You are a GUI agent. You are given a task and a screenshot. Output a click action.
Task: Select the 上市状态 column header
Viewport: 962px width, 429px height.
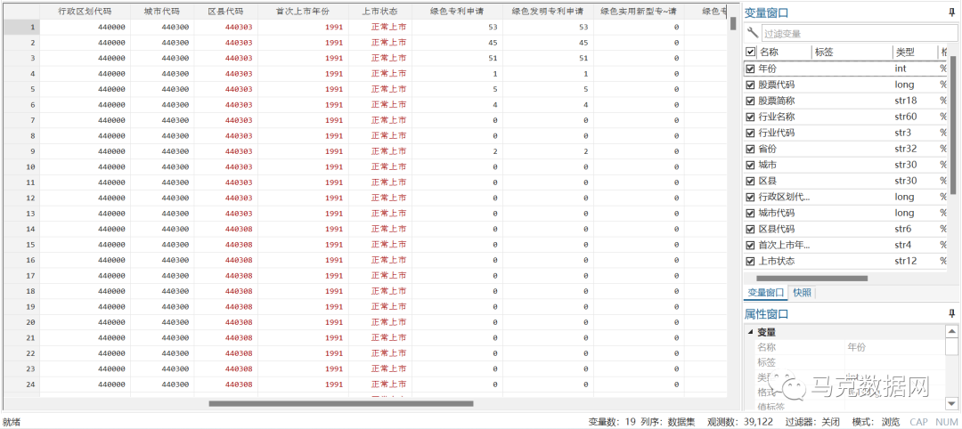pos(379,12)
